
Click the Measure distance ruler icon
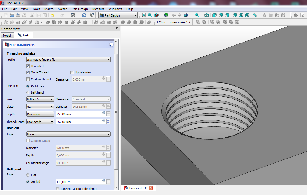pyautogui.click(x=255, y=15)
